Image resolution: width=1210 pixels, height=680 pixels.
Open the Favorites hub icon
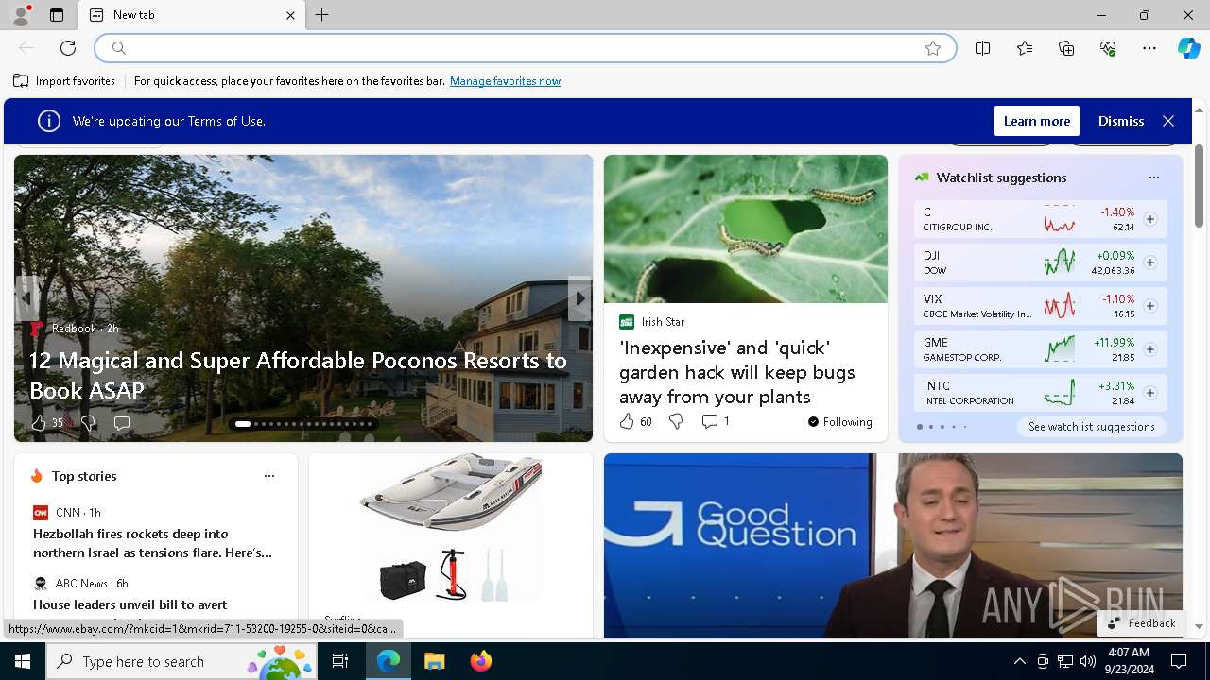click(1025, 48)
